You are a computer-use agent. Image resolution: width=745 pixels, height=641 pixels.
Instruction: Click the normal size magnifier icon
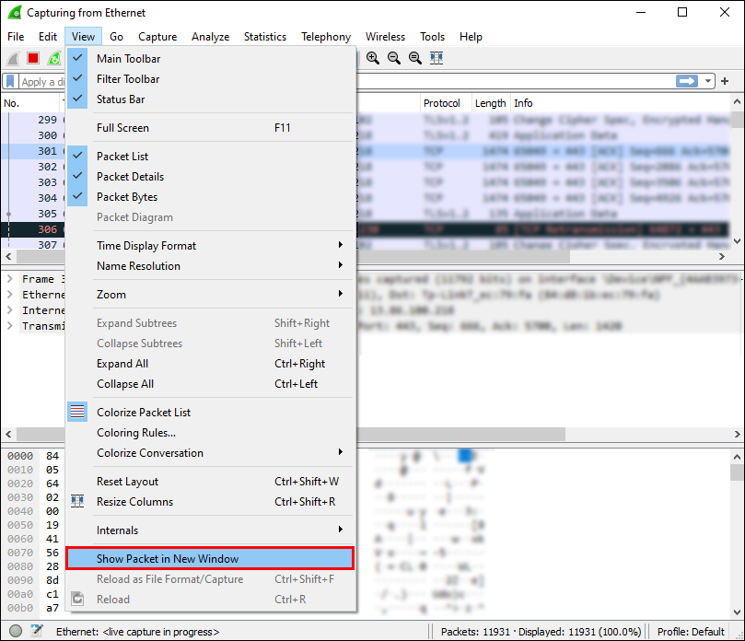click(415, 58)
